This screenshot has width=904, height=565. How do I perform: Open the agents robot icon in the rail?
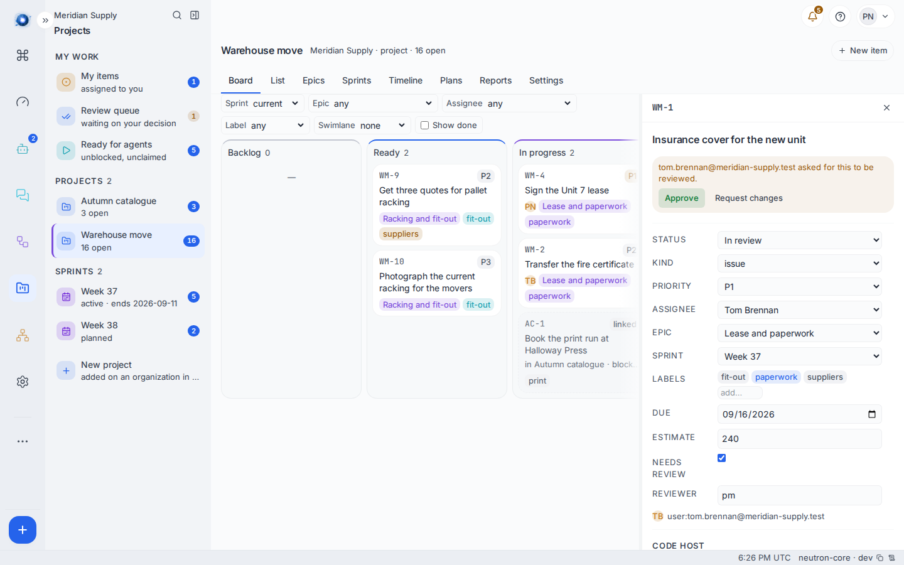click(x=23, y=148)
